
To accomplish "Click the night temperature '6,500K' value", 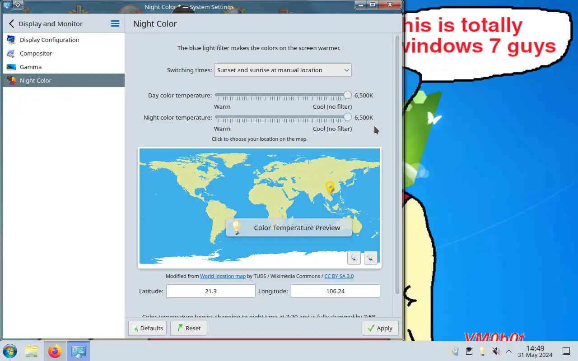I will (364, 117).
